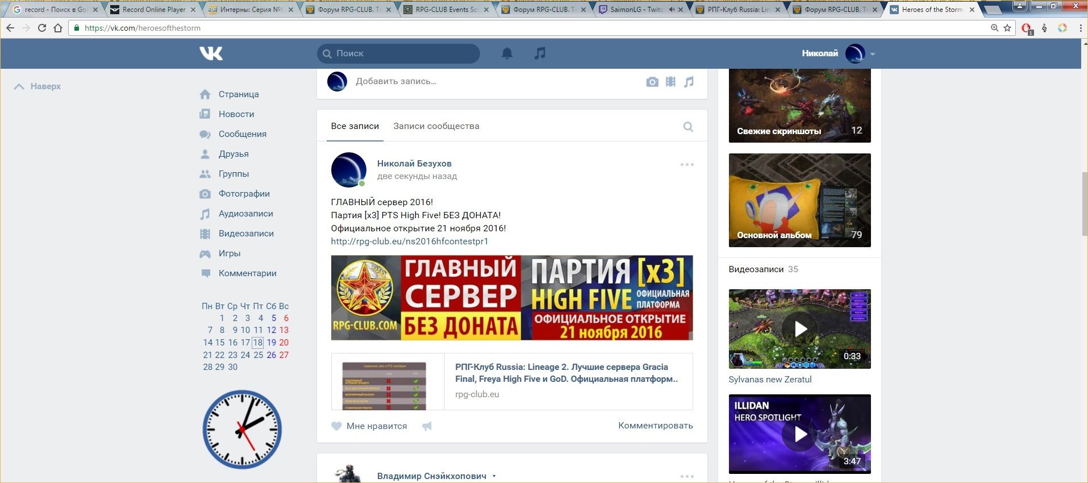
Task: Open Николай Безухов profile name link
Action: click(414, 164)
